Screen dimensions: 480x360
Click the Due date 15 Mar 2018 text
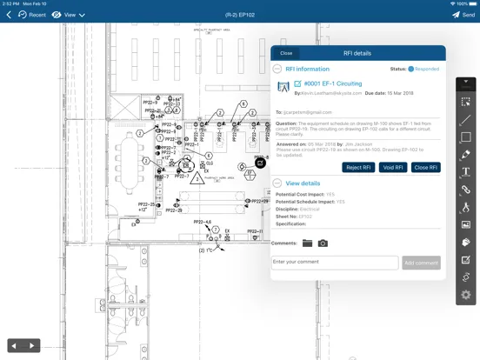point(389,93)
